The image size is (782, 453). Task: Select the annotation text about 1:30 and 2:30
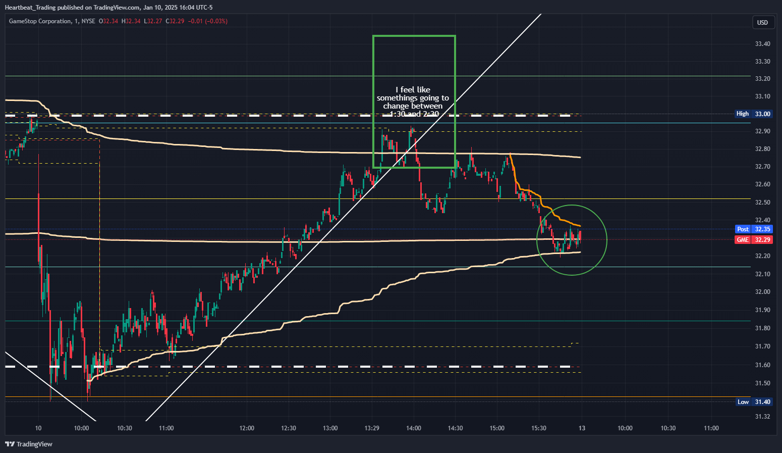point(413,102)
